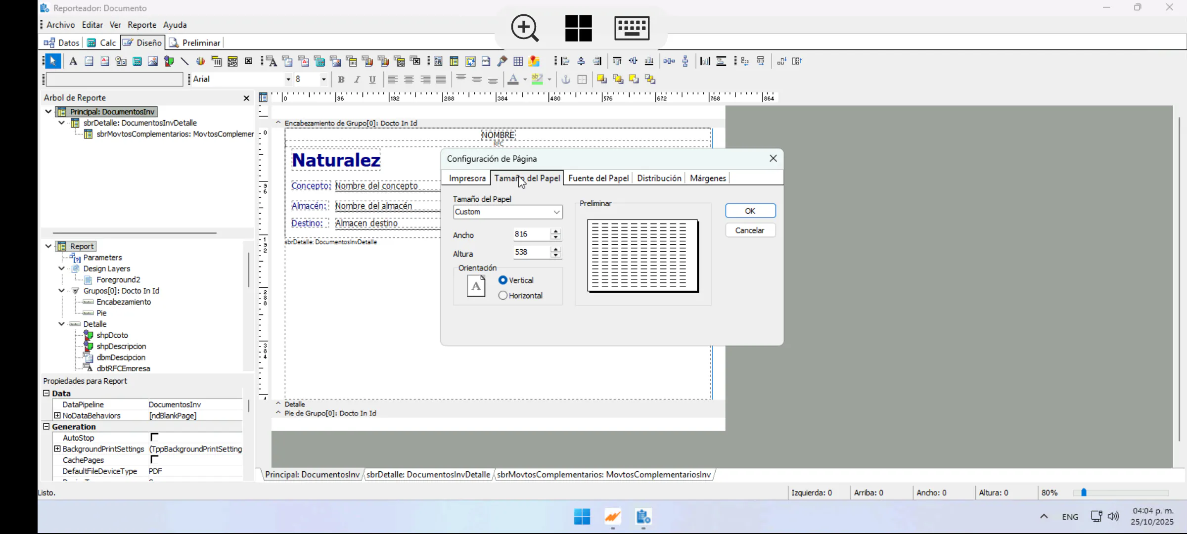Click the anchors icon in format toolbar

click(x=566, y=80)
